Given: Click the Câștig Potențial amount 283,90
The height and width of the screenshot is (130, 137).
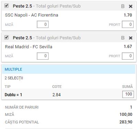Looking at the screenshot, I should pyautogui.click(x=126, y=122).
